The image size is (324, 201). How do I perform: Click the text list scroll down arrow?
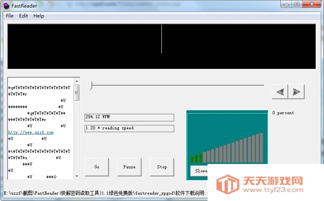click(x=77, y=176)
